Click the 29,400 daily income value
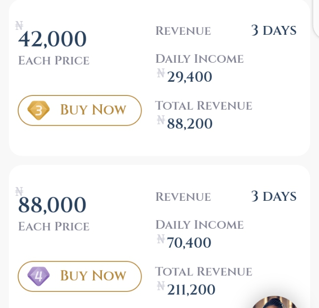 click(190, 77)
